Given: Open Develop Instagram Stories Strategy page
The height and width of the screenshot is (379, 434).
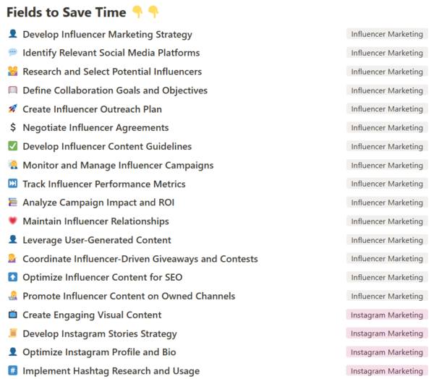Looking at the screenshot, I should [100, 333].
